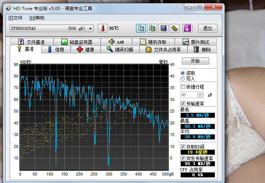Click the thermometer temperature icon
The image size is (265, 183).
(103, 28)
